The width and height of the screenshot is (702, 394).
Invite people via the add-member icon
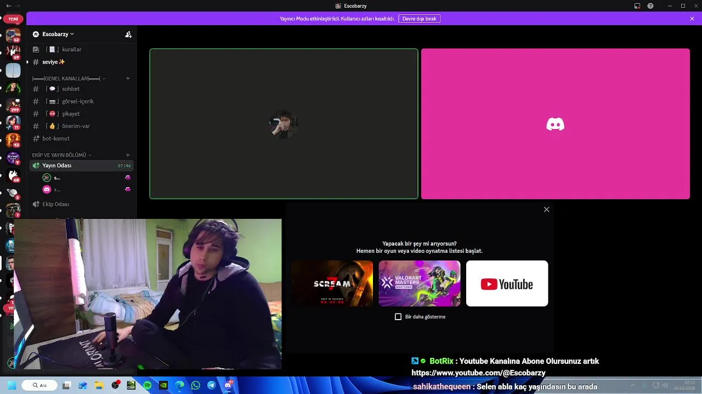[128, 34]
